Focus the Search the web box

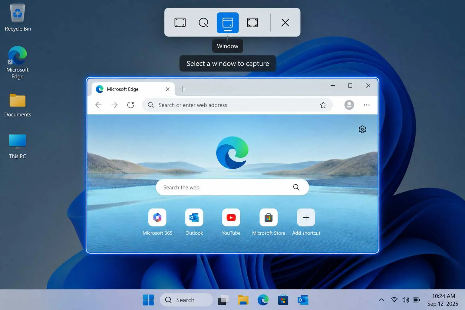coord(232,187)
